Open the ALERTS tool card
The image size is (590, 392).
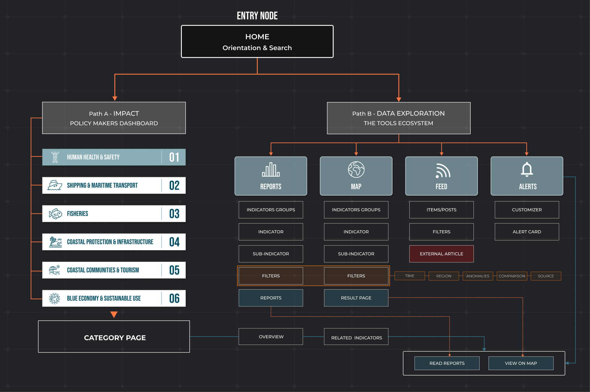527,176
